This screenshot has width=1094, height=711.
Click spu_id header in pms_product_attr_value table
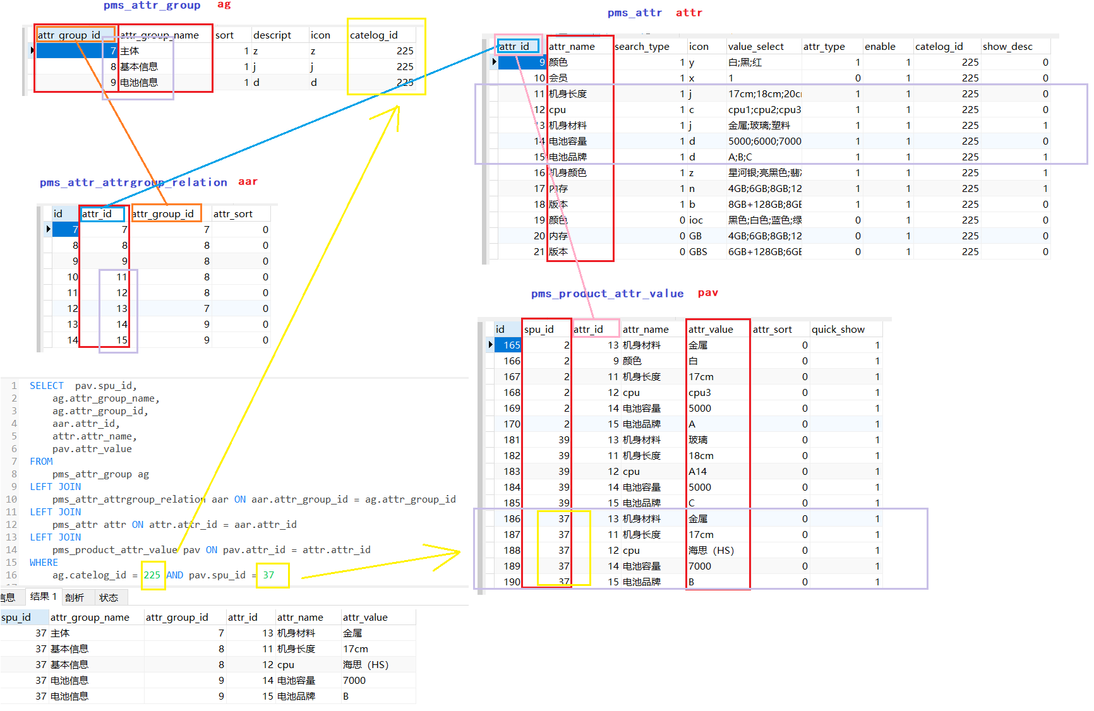539,329
